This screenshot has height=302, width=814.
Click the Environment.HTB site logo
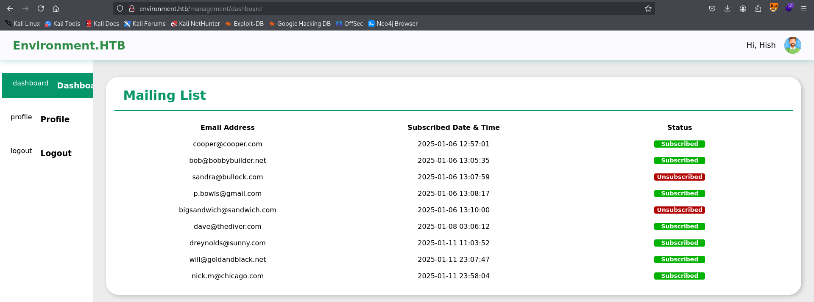coord(69,45)
